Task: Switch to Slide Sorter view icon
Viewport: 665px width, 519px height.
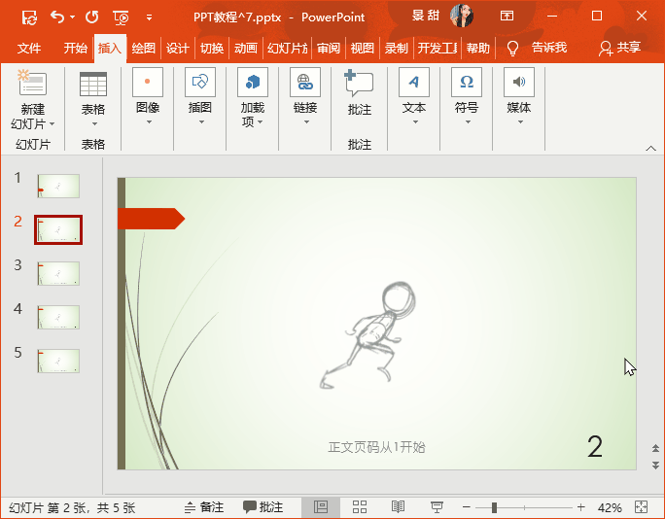Action: [x=360, y=507]
